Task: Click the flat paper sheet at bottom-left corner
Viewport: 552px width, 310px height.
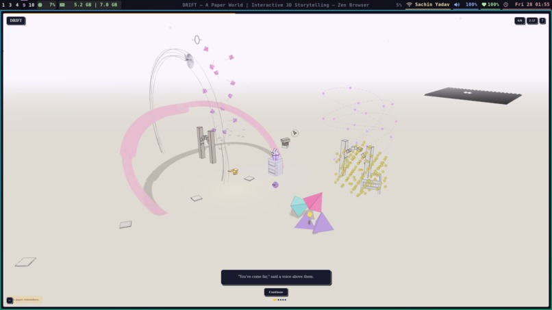Action: 25,262
